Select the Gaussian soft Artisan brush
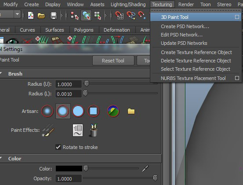Image resolution: width=243 pixels, height=185 pixels. point(47,111)
